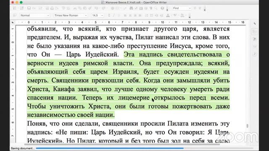
Task: Find next match arrow
Action: 195,8
